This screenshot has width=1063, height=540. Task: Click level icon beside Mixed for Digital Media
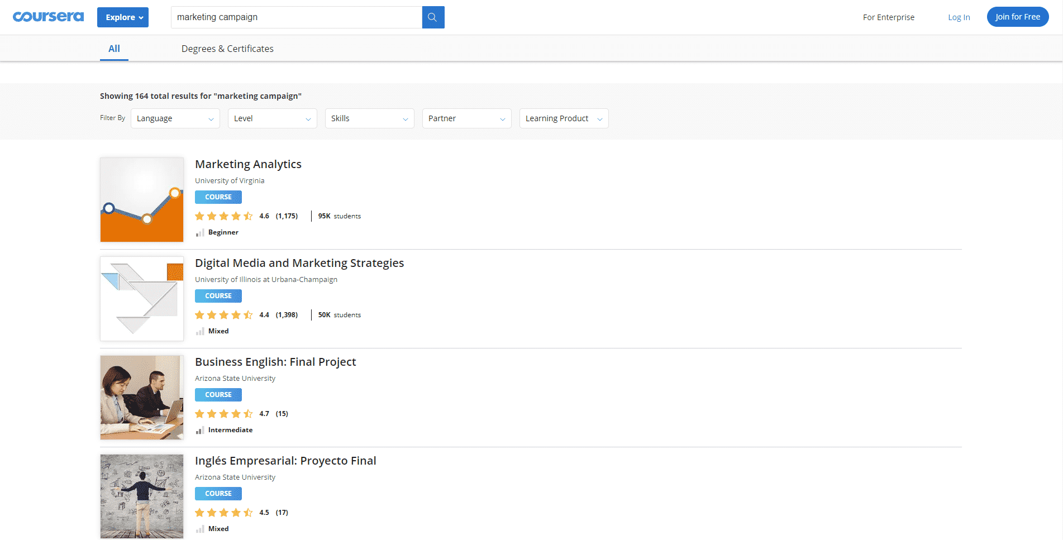coord(200,332)
